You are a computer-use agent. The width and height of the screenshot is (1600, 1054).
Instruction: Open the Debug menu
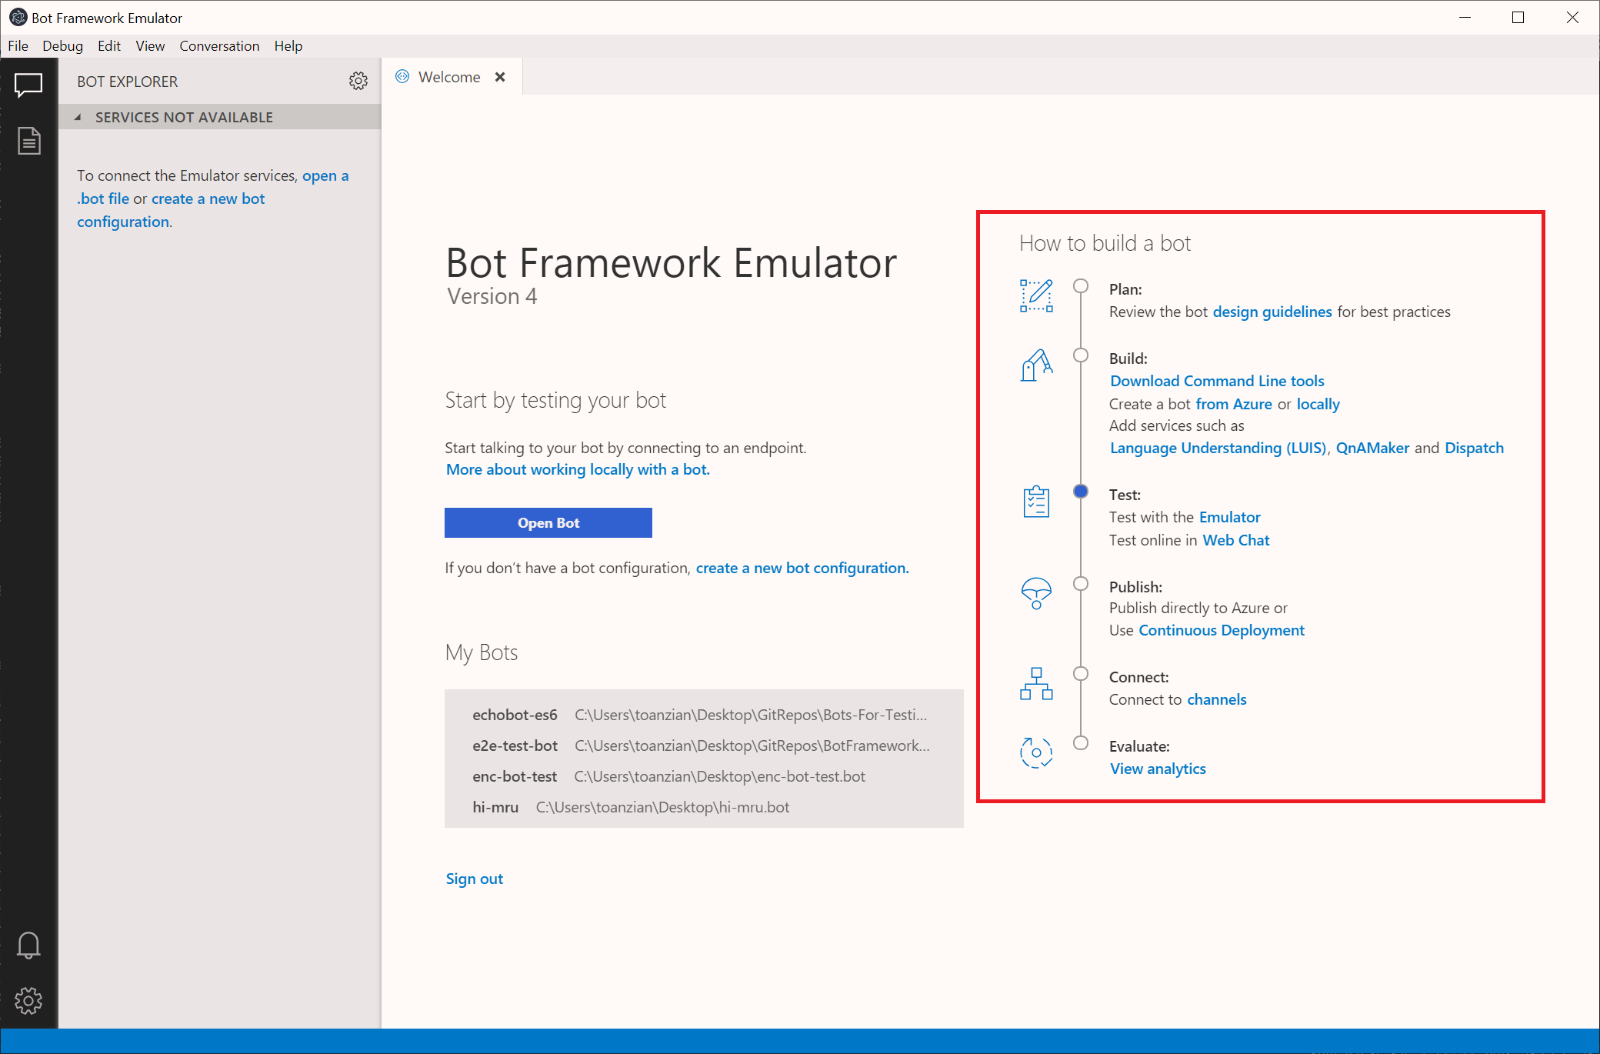[62, 46]
